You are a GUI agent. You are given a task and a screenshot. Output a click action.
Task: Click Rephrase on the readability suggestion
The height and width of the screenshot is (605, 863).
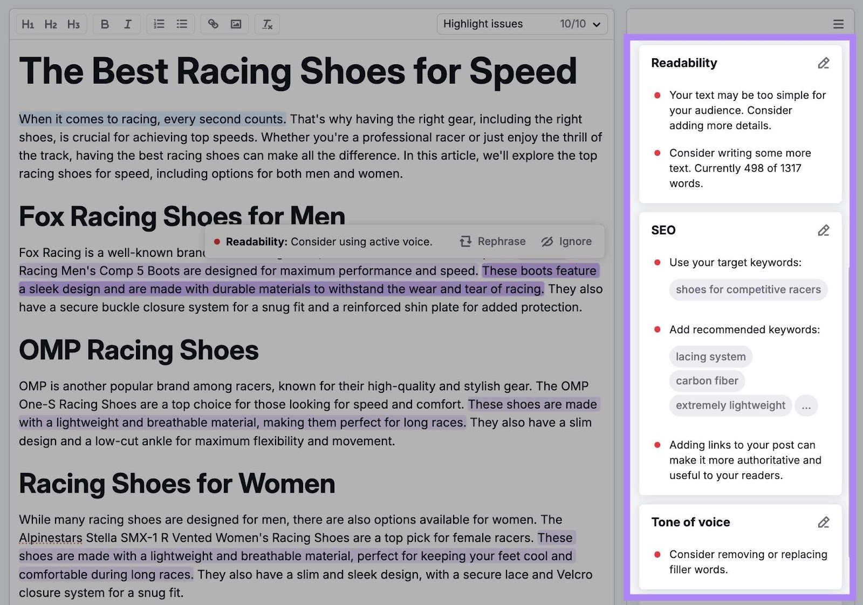click(492, 241)
